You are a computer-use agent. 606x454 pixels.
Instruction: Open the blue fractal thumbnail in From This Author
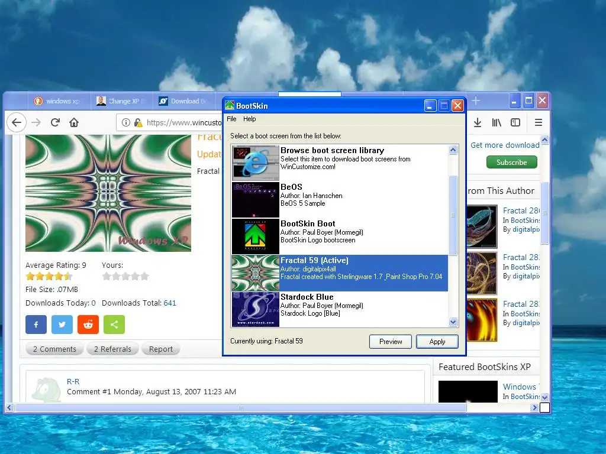482,226
